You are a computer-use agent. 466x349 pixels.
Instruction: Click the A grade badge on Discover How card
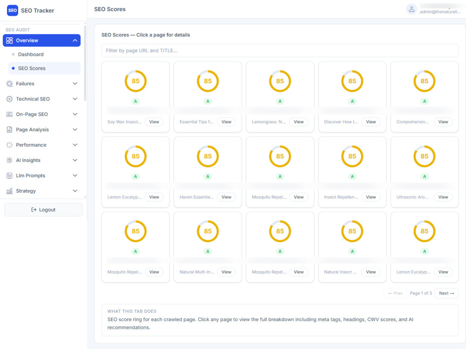click(352, 101)
